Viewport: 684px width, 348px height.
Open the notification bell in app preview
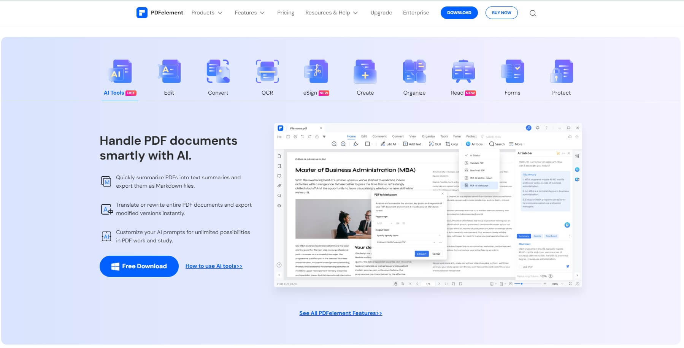click(x=538, y=128)
